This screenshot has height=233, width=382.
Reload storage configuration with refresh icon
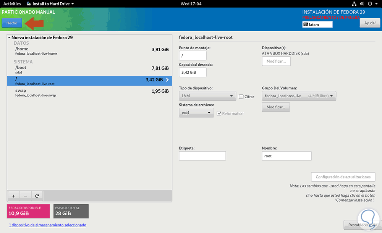tap(37, 196)
